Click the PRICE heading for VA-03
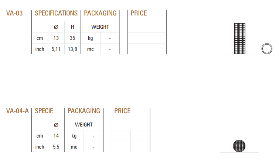This screenshot has width=279, height=163. point(139,13)
